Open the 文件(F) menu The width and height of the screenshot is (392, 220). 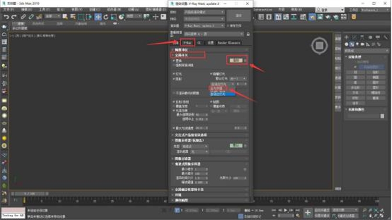coord(9,9)
